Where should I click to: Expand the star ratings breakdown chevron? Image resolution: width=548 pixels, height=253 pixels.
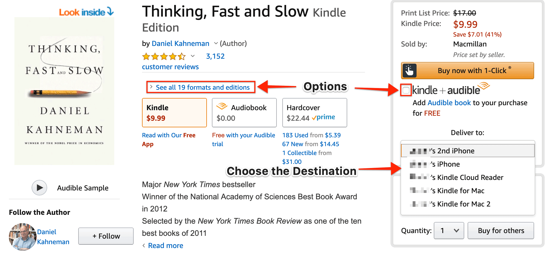192,56
